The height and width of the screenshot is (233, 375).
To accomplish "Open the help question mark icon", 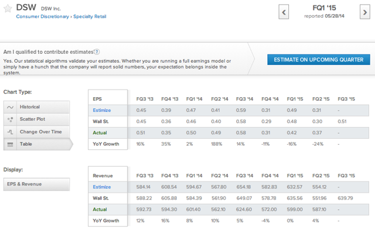I will pyautogui.click(x=97, y=52).
